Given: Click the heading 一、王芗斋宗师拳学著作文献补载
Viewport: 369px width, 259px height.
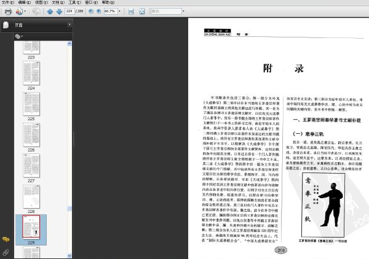Looking at the screenshot, I should click(327, 120).
